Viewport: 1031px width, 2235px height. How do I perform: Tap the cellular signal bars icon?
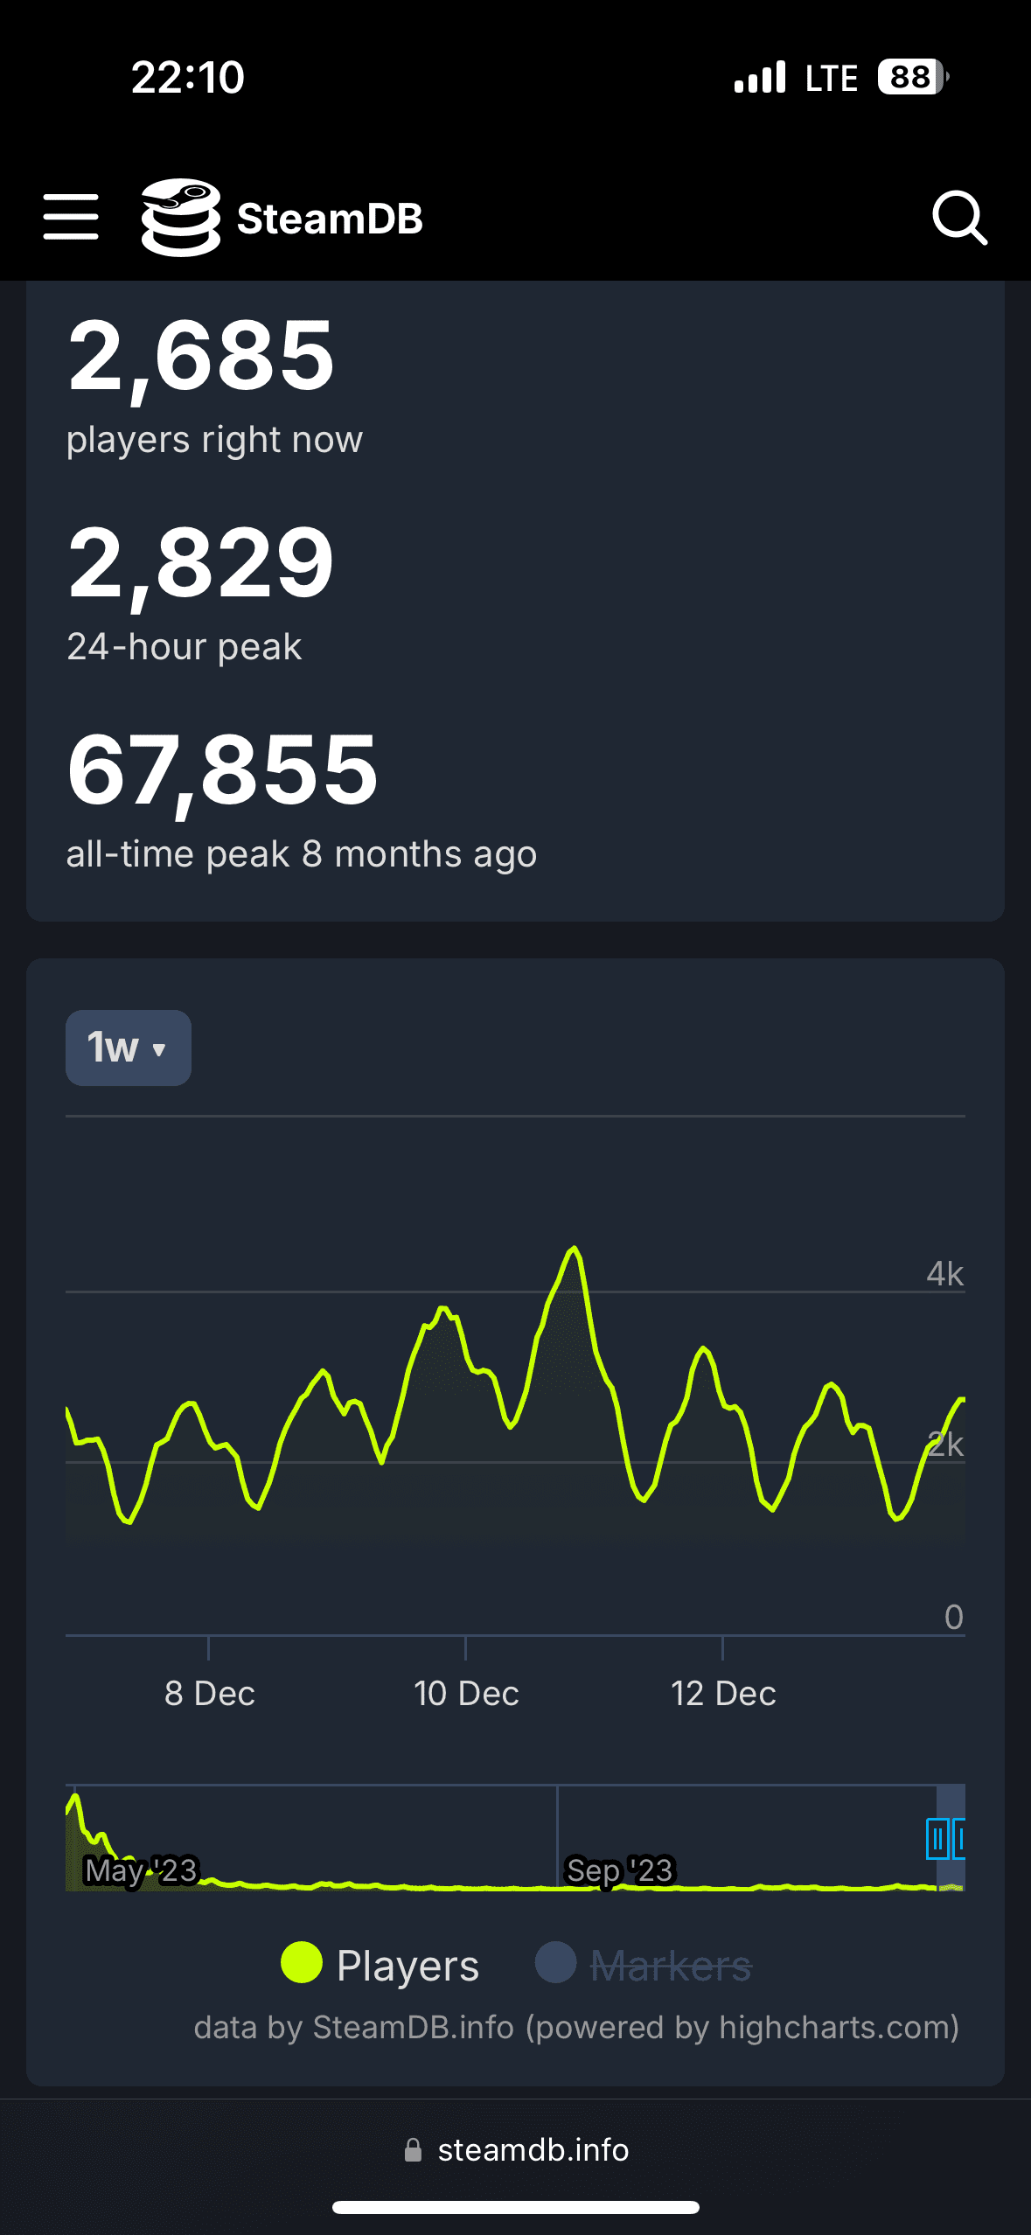[760, 77]
